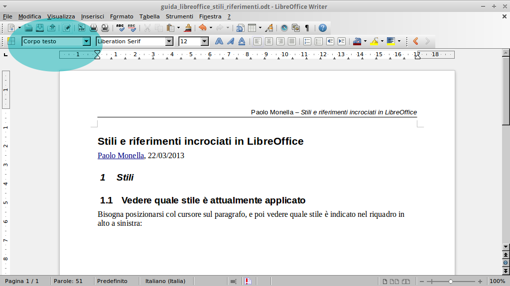Image resolution: width=510 pixels, height=286 pixels.
Task: Click the orange Undo arrow
Action: click(203, 28)
